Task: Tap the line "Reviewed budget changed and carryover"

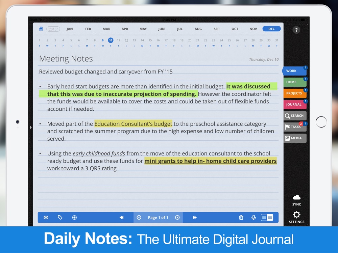Action: pyautogui.click(x=106, y=72)
